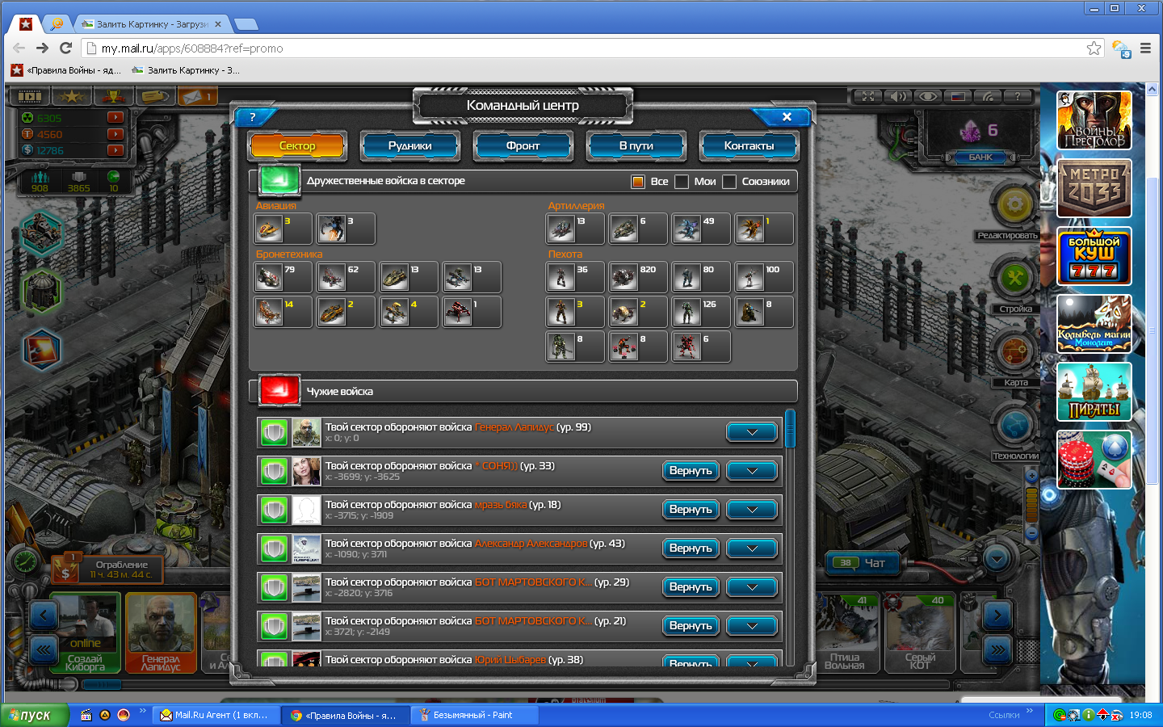This screenshot has height=727, width=1163.
Task: Switch to the Рудники tab
Action: [410, 146]
